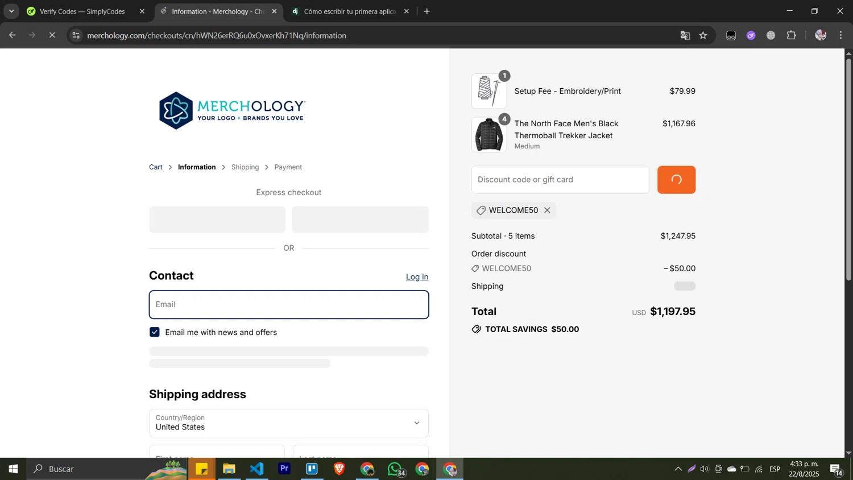Close the Verify Codes SimplyCodes tab
Screen dimensions: 853x480
(x=142, y=11)
